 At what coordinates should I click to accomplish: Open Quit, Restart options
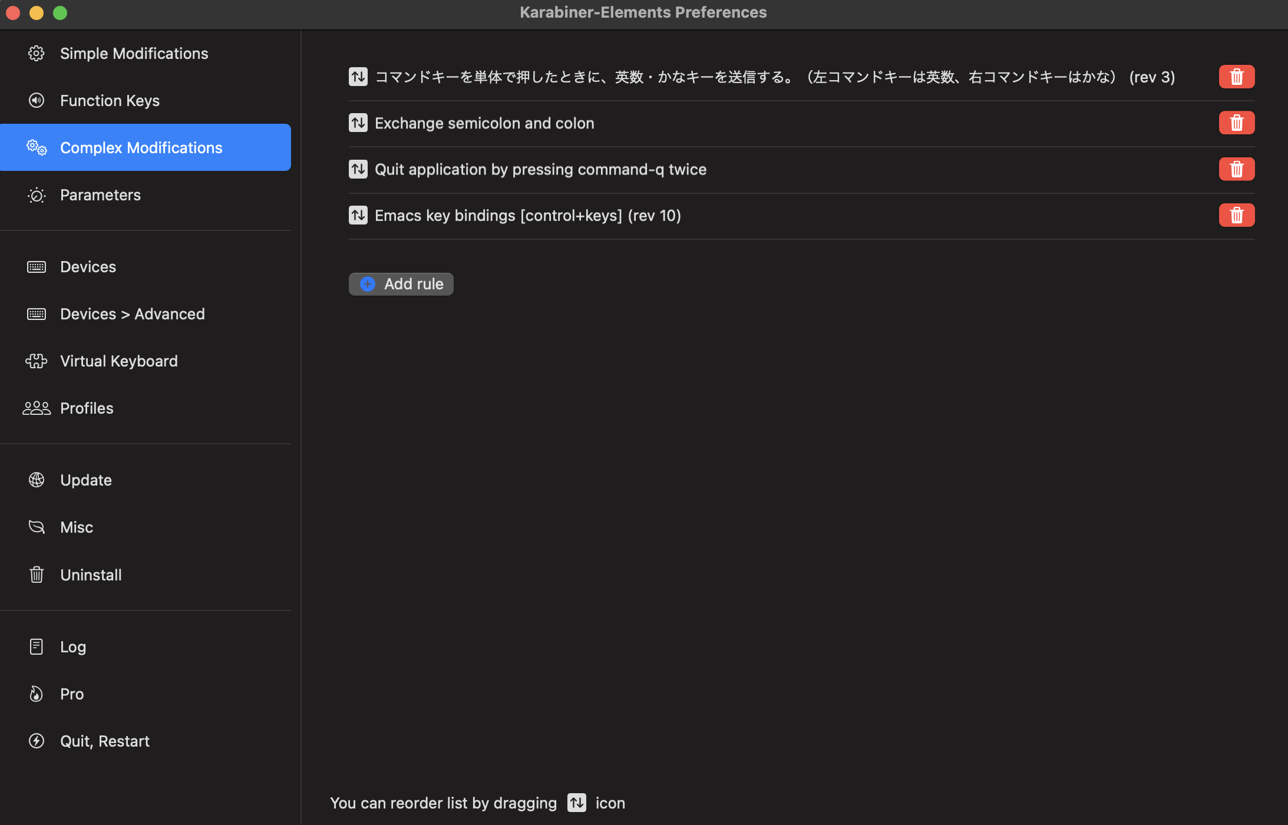pyautogui.click(x=104, y=741)
